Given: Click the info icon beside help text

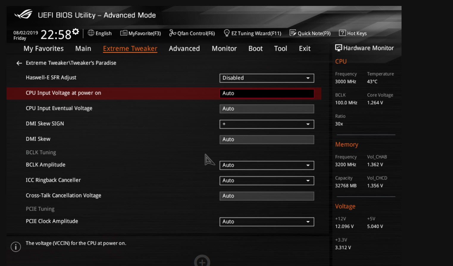Looking at the screenshot, I should (x=16, y=247).
